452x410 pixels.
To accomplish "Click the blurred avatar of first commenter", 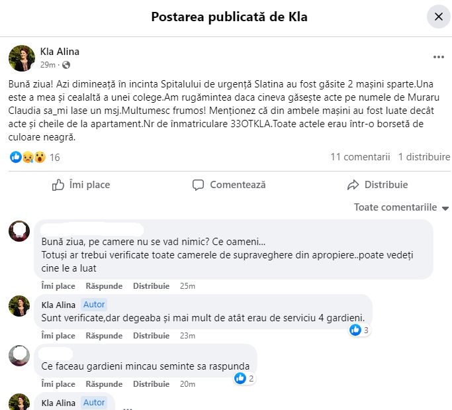I will (19, 231).
